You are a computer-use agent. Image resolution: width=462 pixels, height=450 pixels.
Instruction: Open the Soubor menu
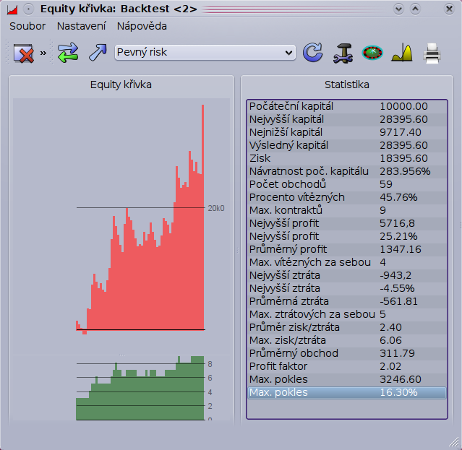tap(27, 26)
